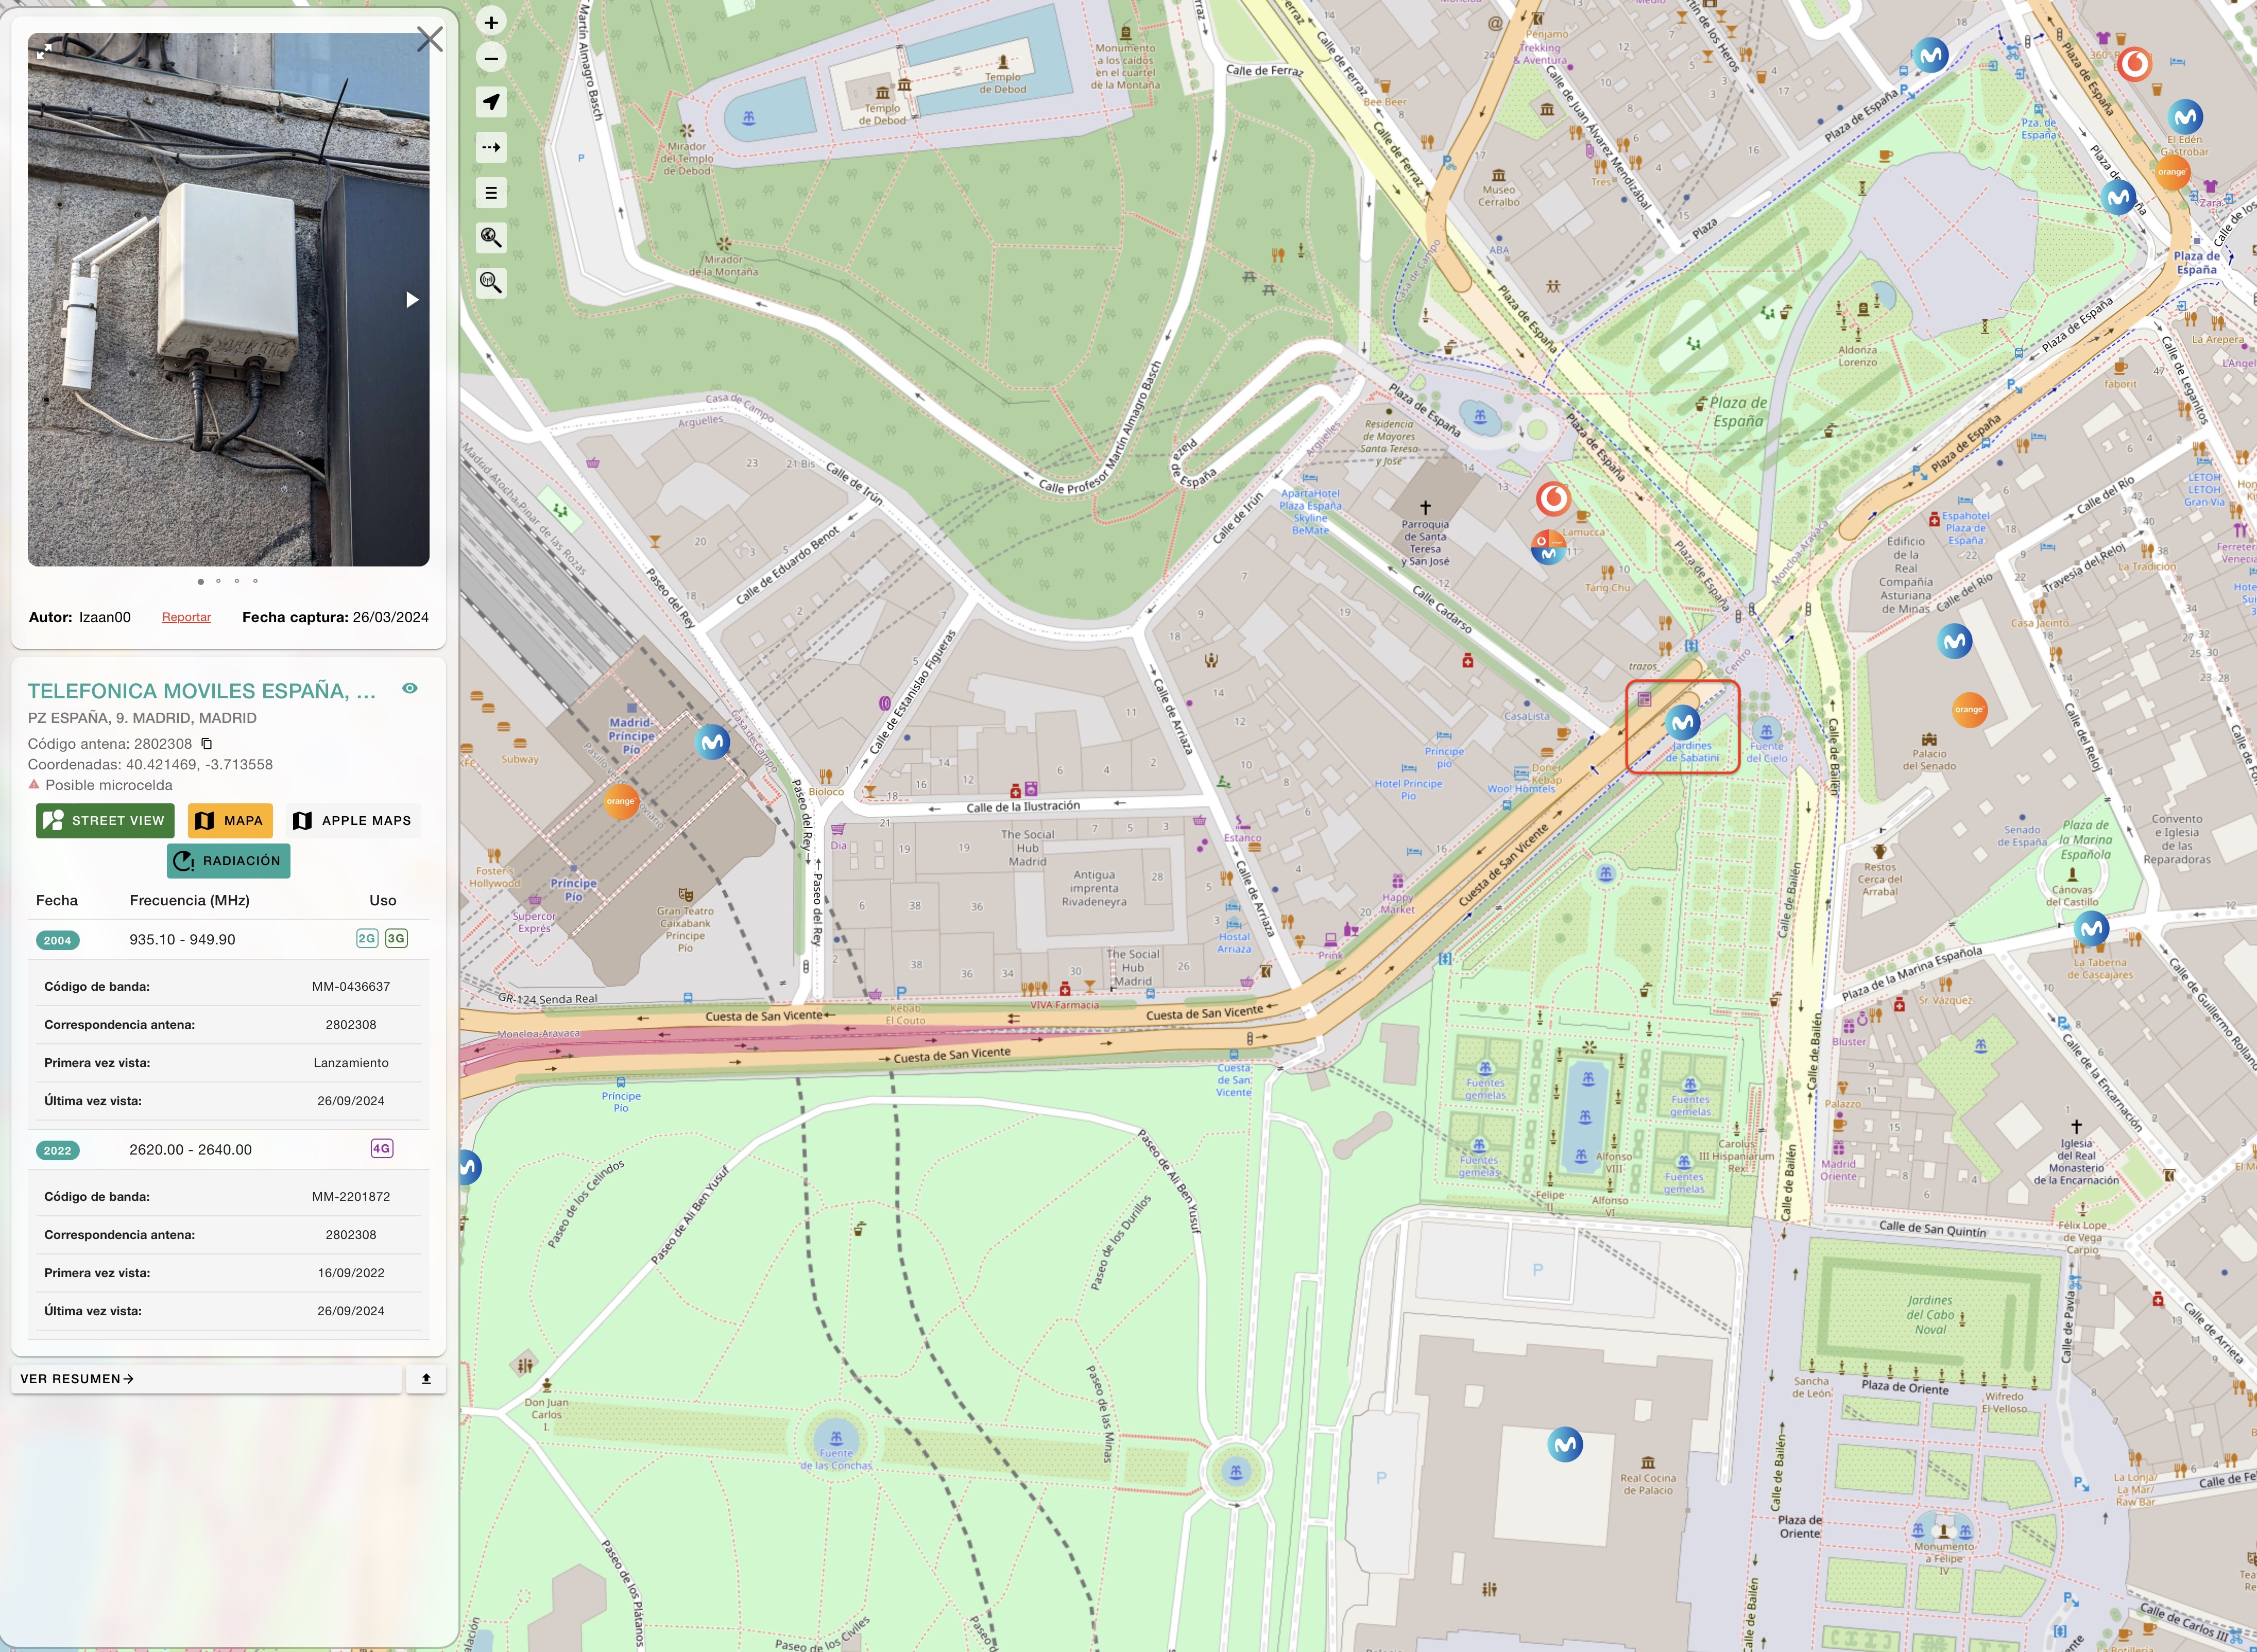Open antenna location in Mapa
Image resolution: width=2257 pixels, height=1652 pixels.
[x=230, y=821]
